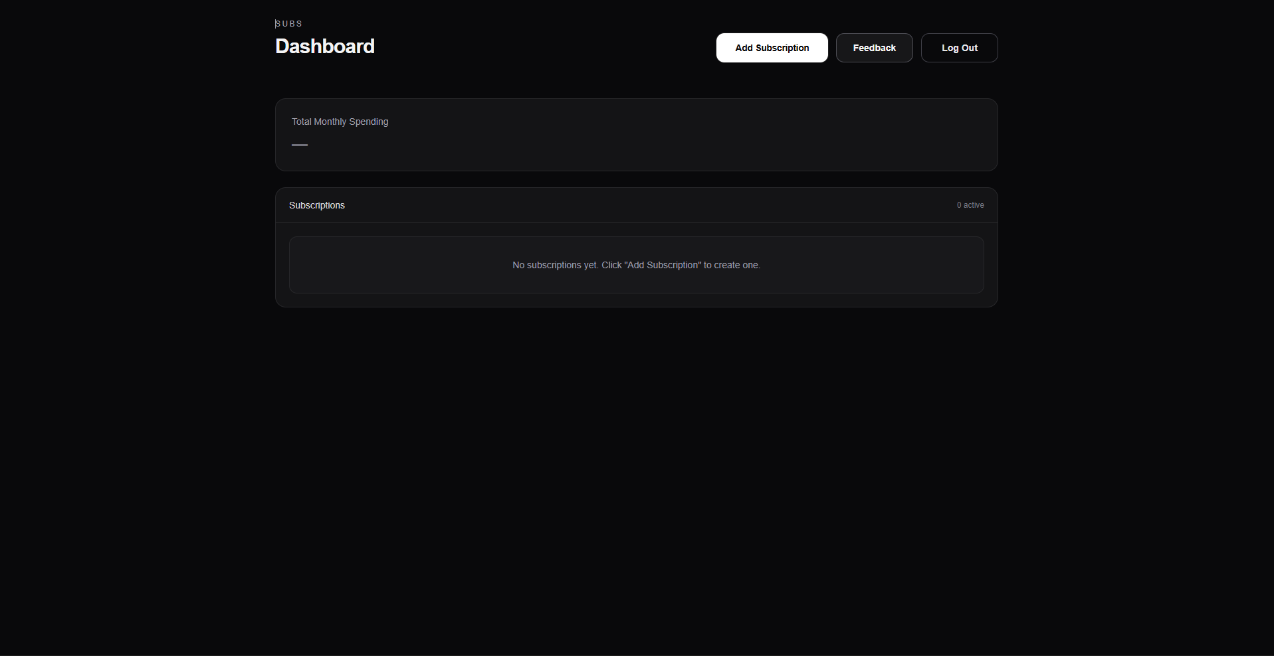
Task: Click the word "Spending" in the card label
Action: click(x=369, y=122)
